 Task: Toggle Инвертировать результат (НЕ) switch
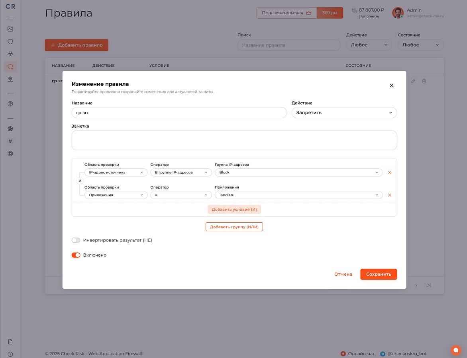pos(76,240)
